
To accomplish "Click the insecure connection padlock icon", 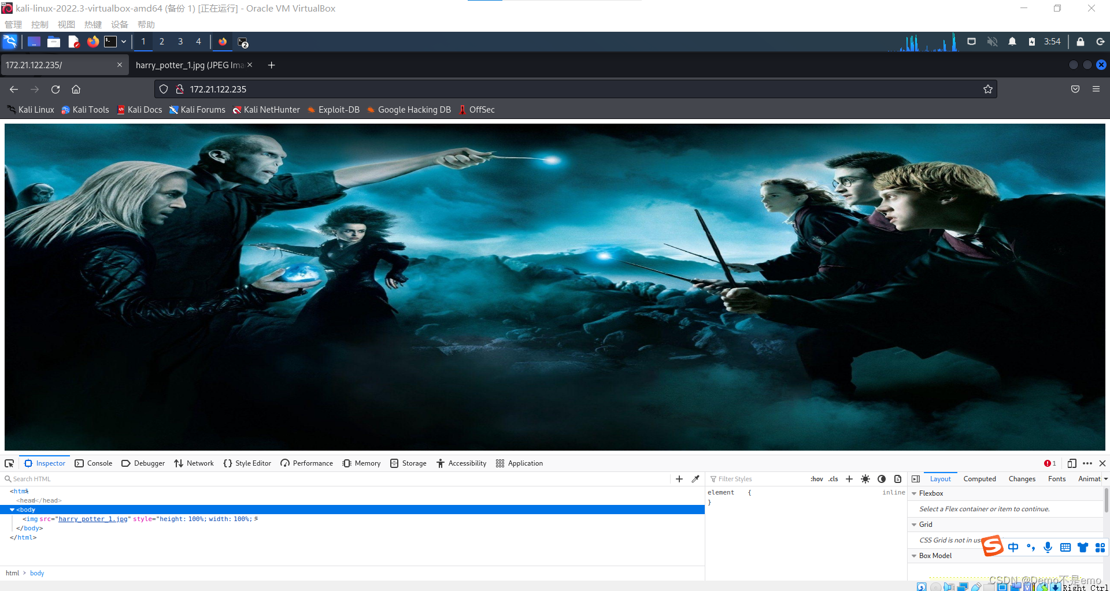I will tap(180, 89).
